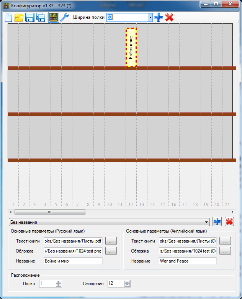Click the Russian Текст книги path field
The height and width of the screenshot is (299, 242).
tap(73, 241)
